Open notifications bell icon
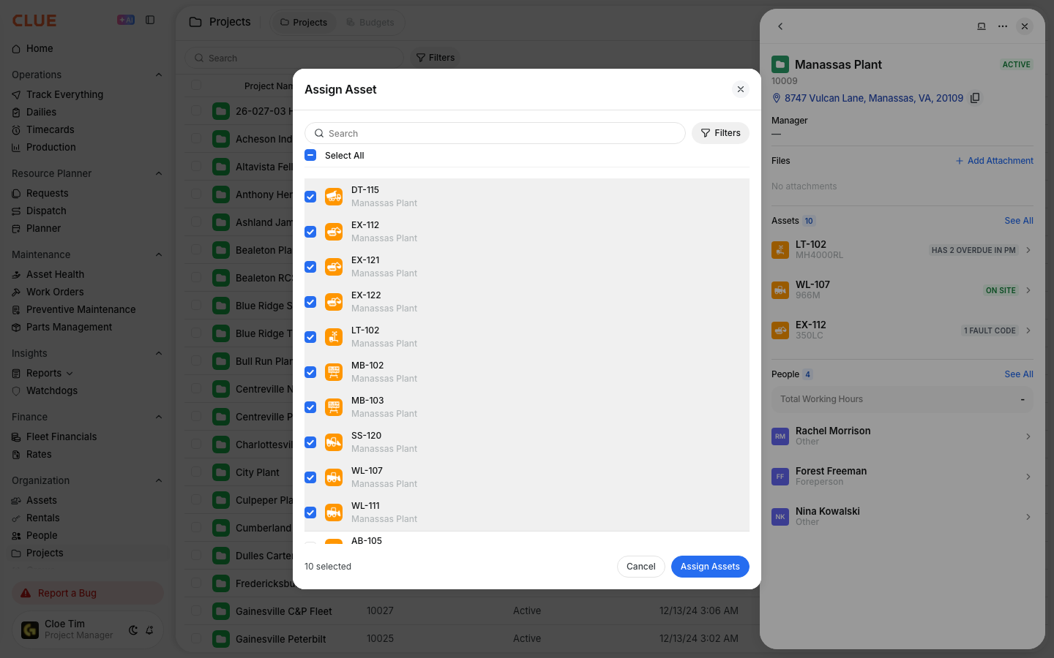1054x658 pixels. click(149, 630)
